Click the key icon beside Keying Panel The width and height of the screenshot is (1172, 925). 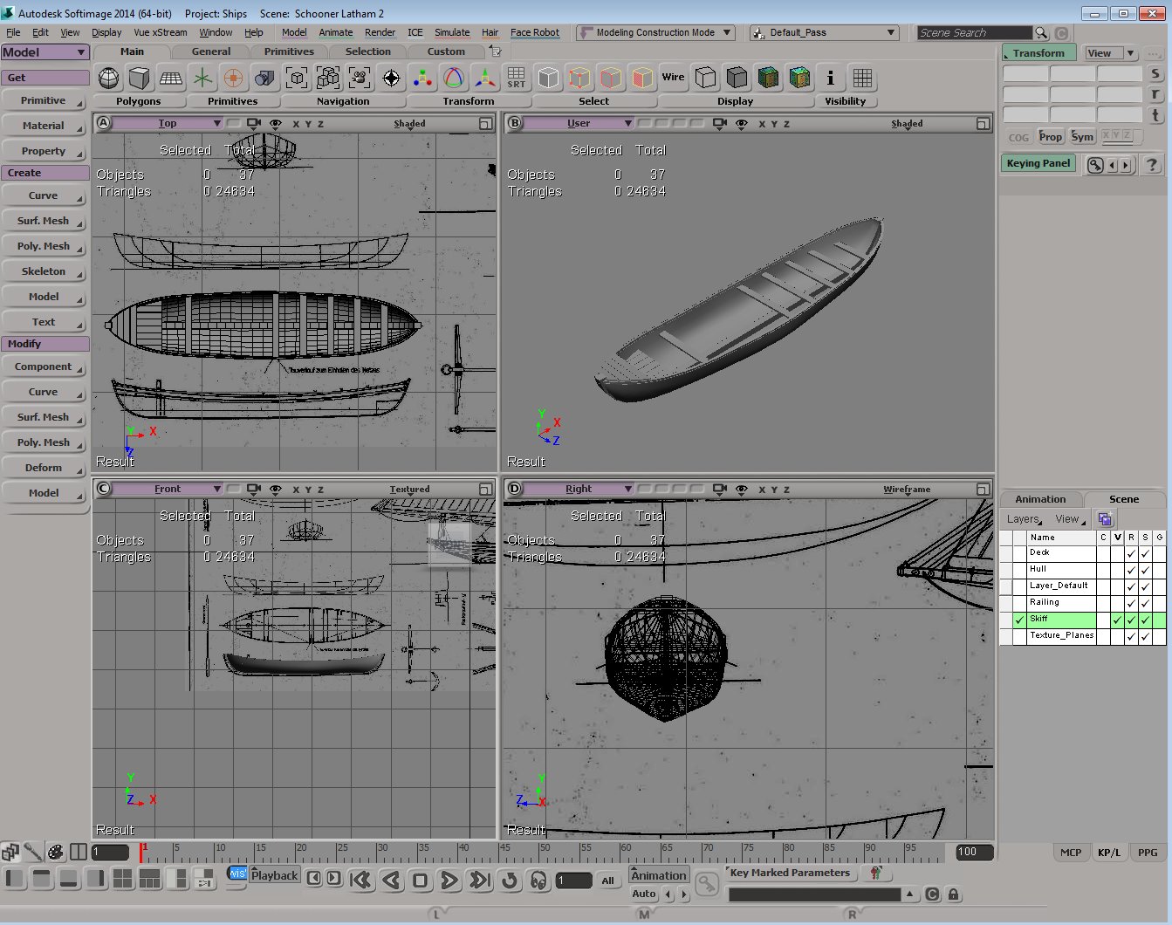pyautogui.click(x=1095, y=165)
